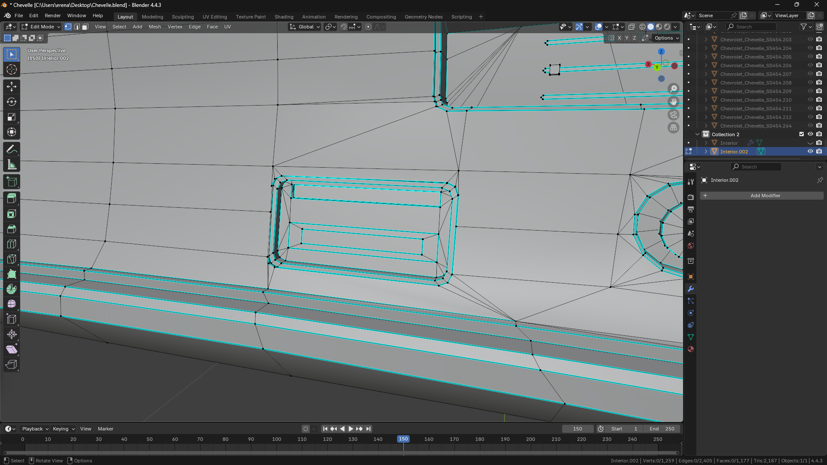Jump to the end frame
827x465 pixels.
pos(368,429)
